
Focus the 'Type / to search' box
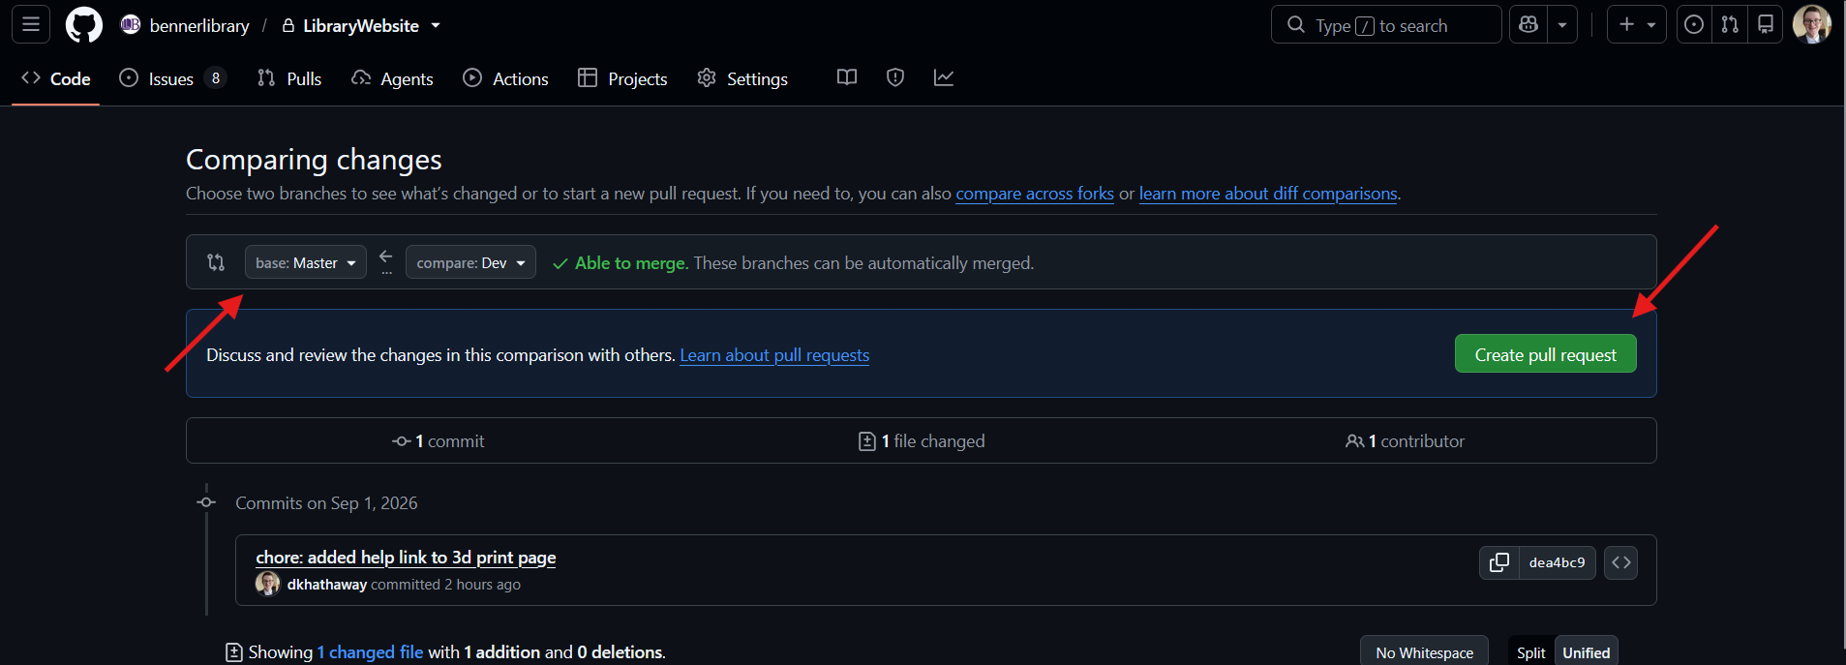pos(1386,25)
